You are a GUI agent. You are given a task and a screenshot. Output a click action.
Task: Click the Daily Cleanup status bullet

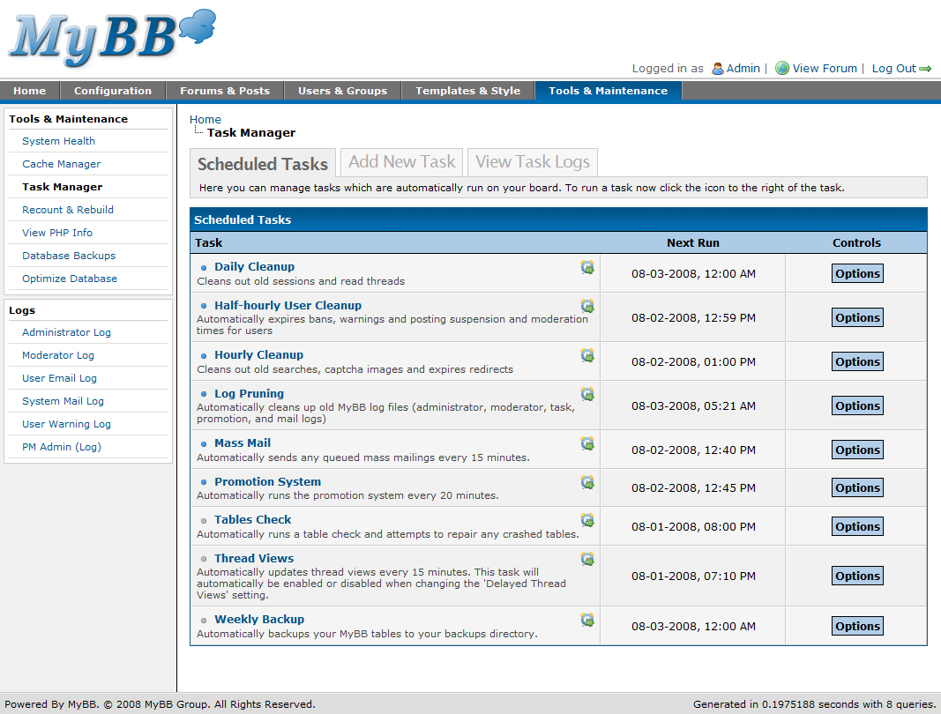[204, 268]
